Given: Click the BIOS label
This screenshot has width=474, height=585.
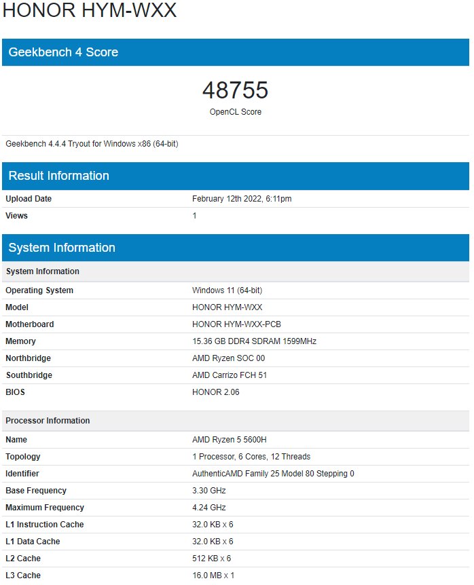Looking at the screenshot, I should 16,392.
